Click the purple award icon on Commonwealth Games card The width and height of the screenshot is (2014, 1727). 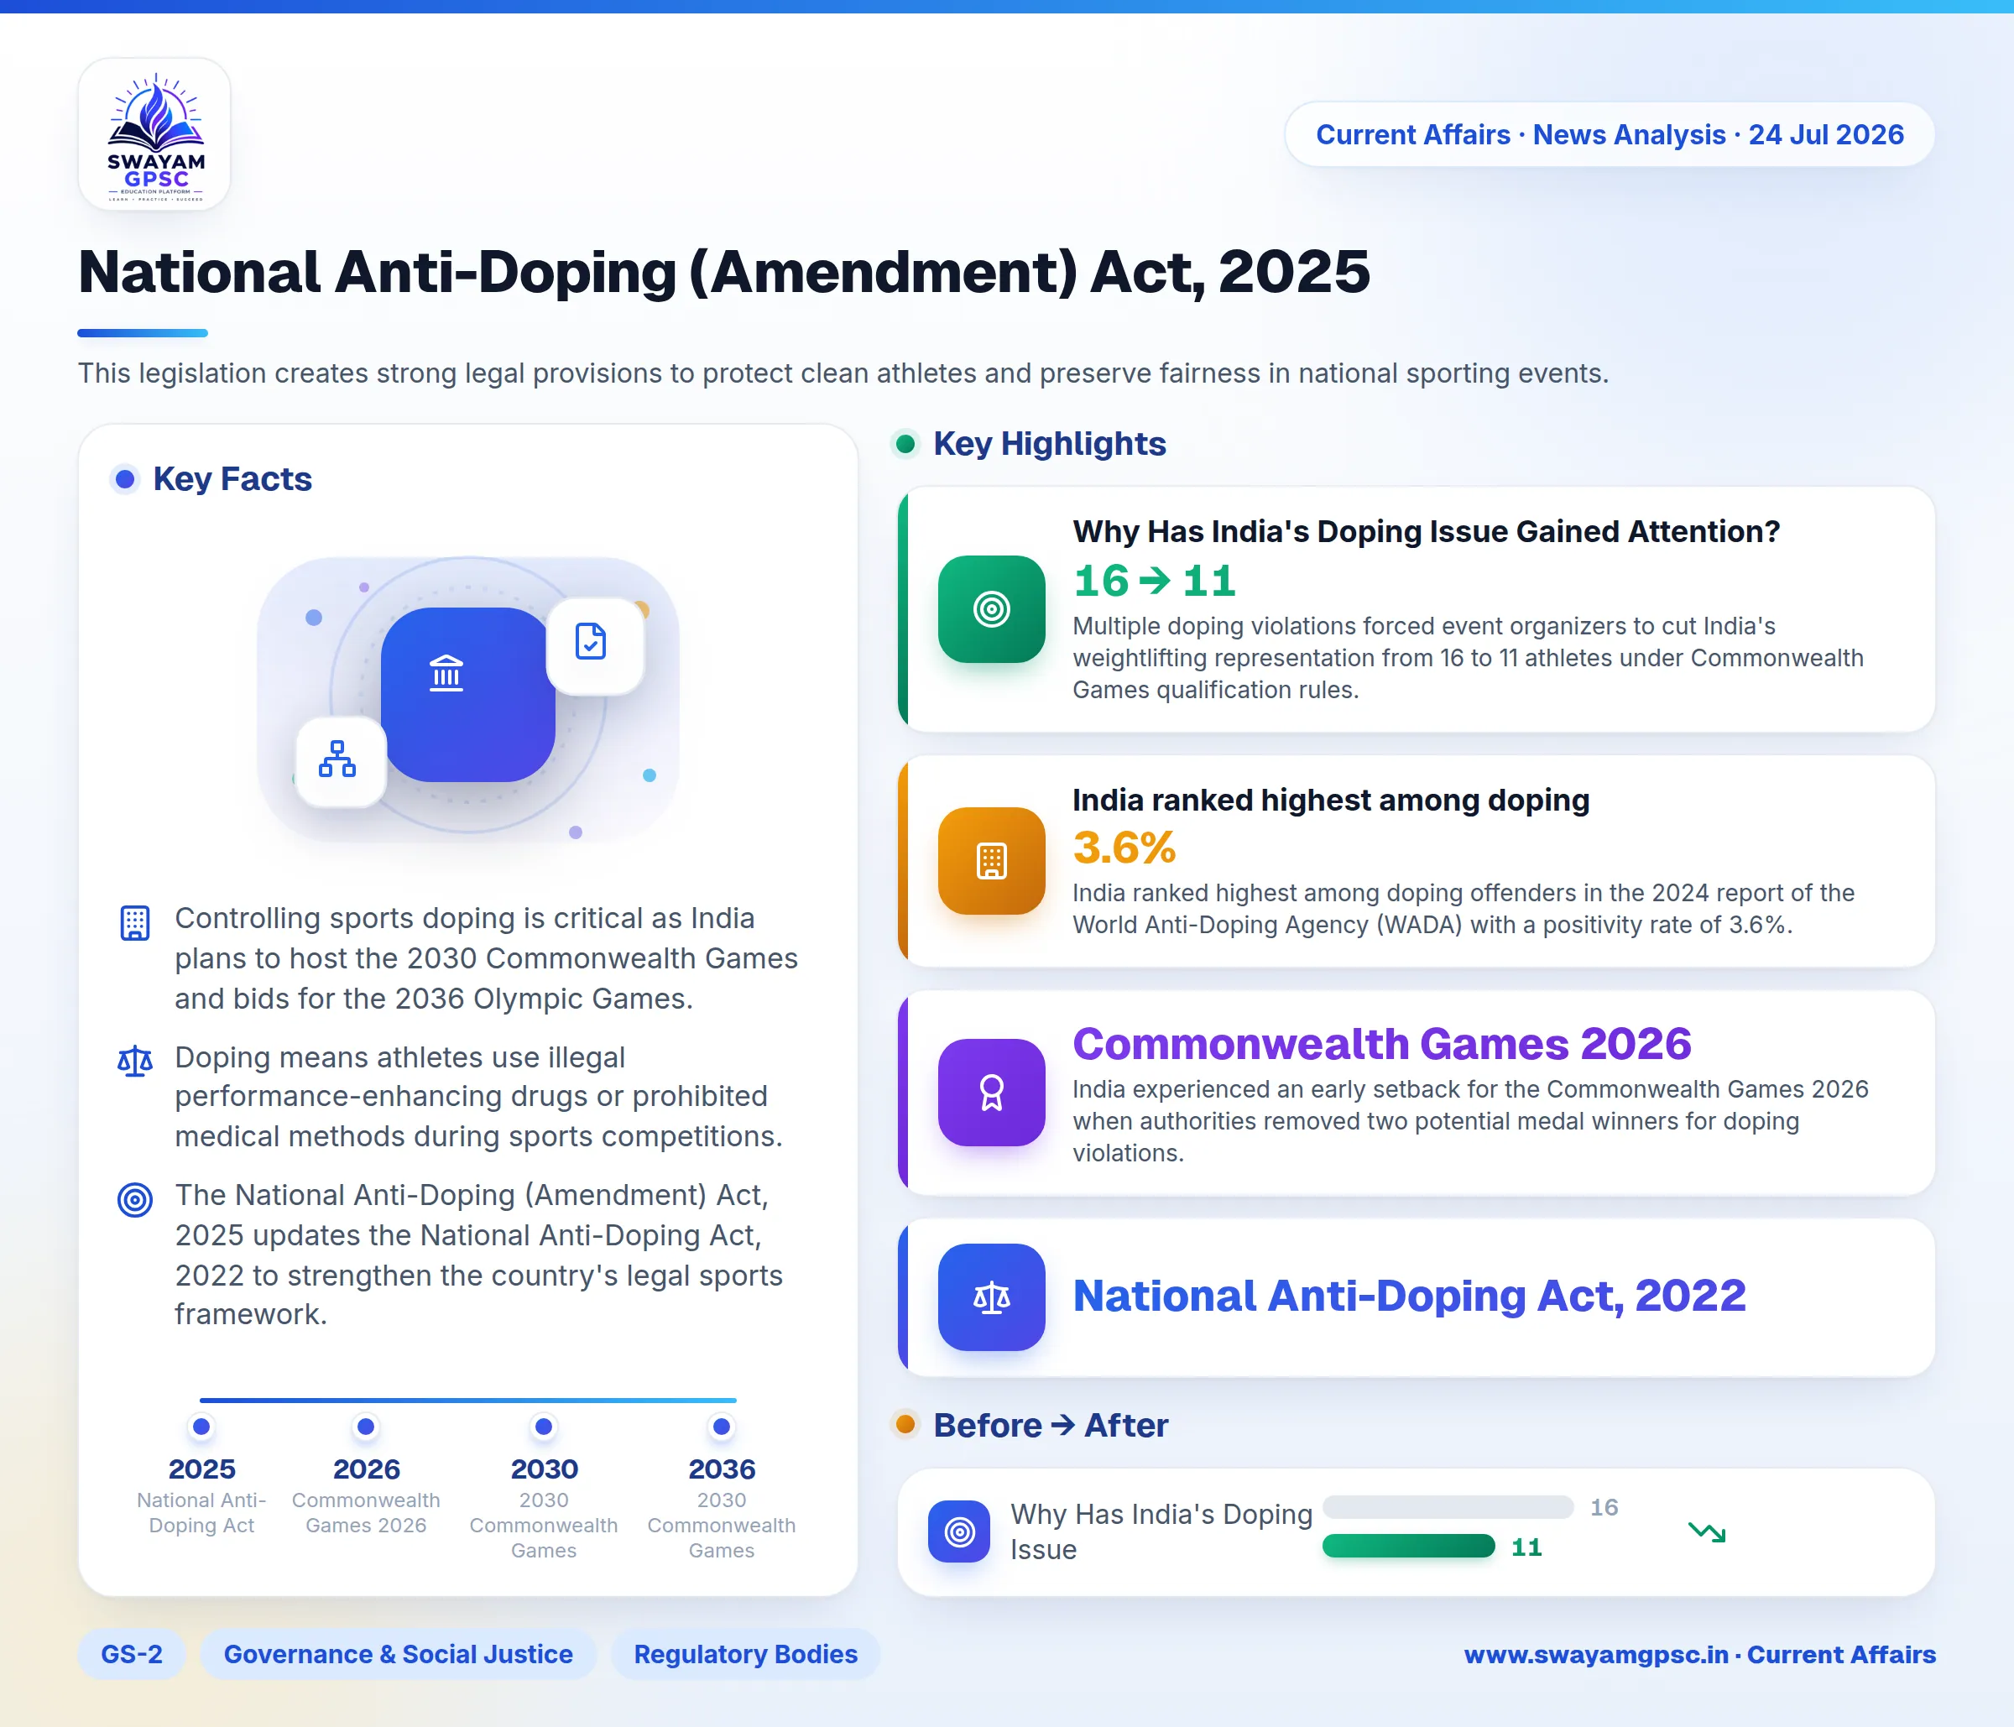pos(991,1093)
